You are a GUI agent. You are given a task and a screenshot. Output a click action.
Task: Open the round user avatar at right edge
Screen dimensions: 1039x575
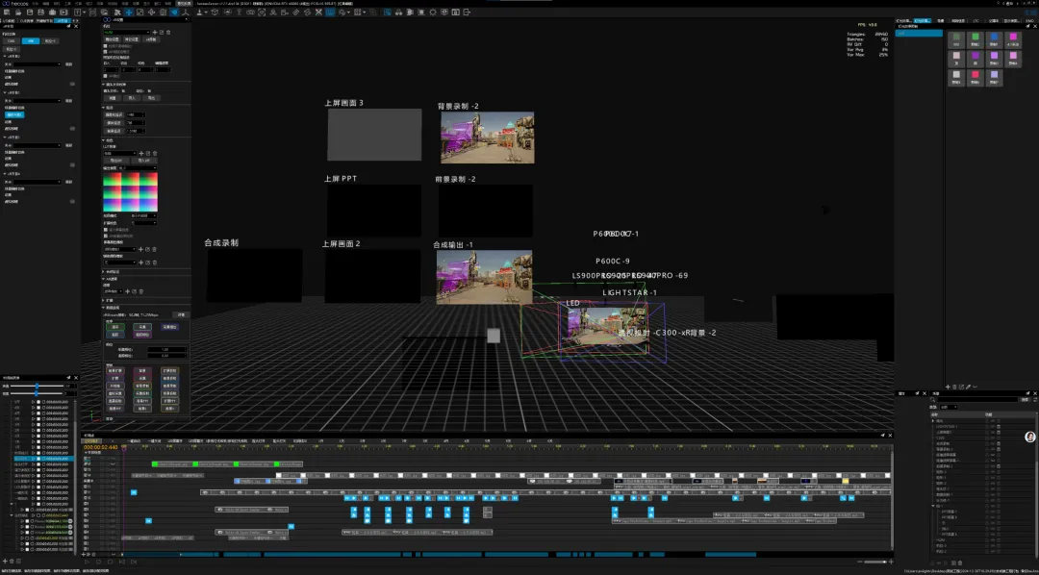pyautogui.click(x=1029, y=437)
